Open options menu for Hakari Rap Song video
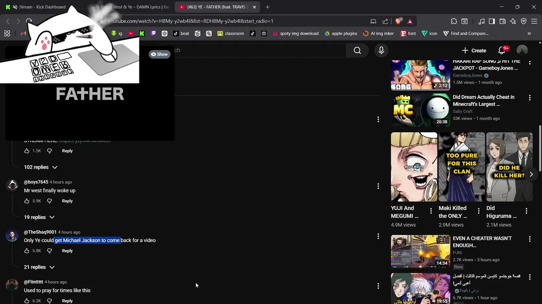Screen dimensions: 542x304 click(530, 62)
